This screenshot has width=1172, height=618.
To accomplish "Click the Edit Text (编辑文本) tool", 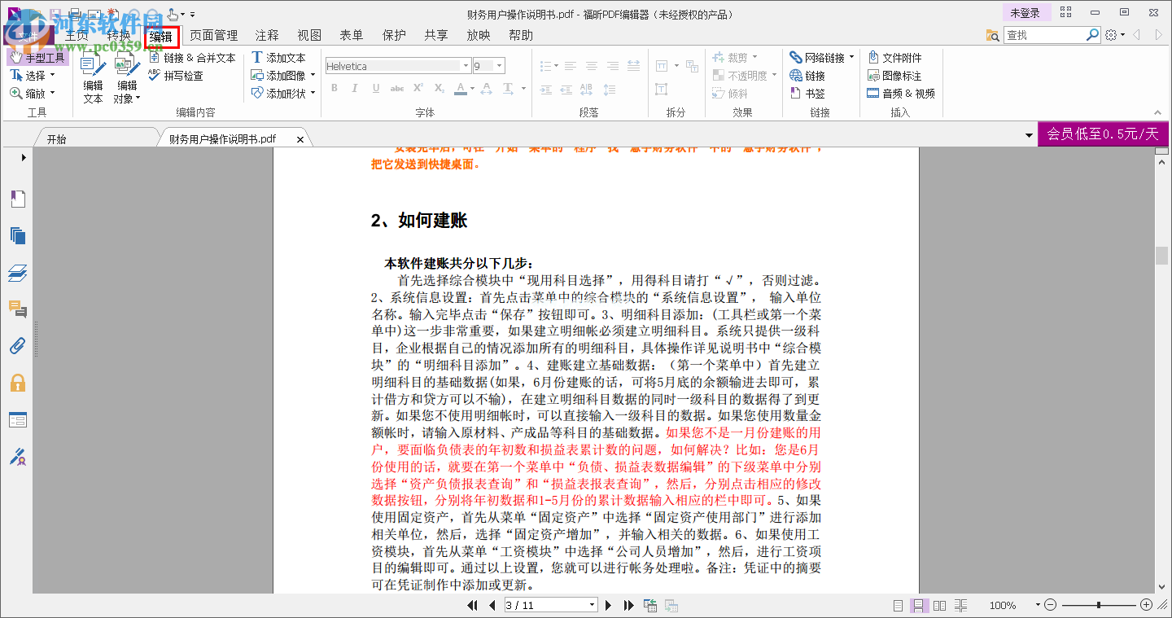I will [93, 78].
